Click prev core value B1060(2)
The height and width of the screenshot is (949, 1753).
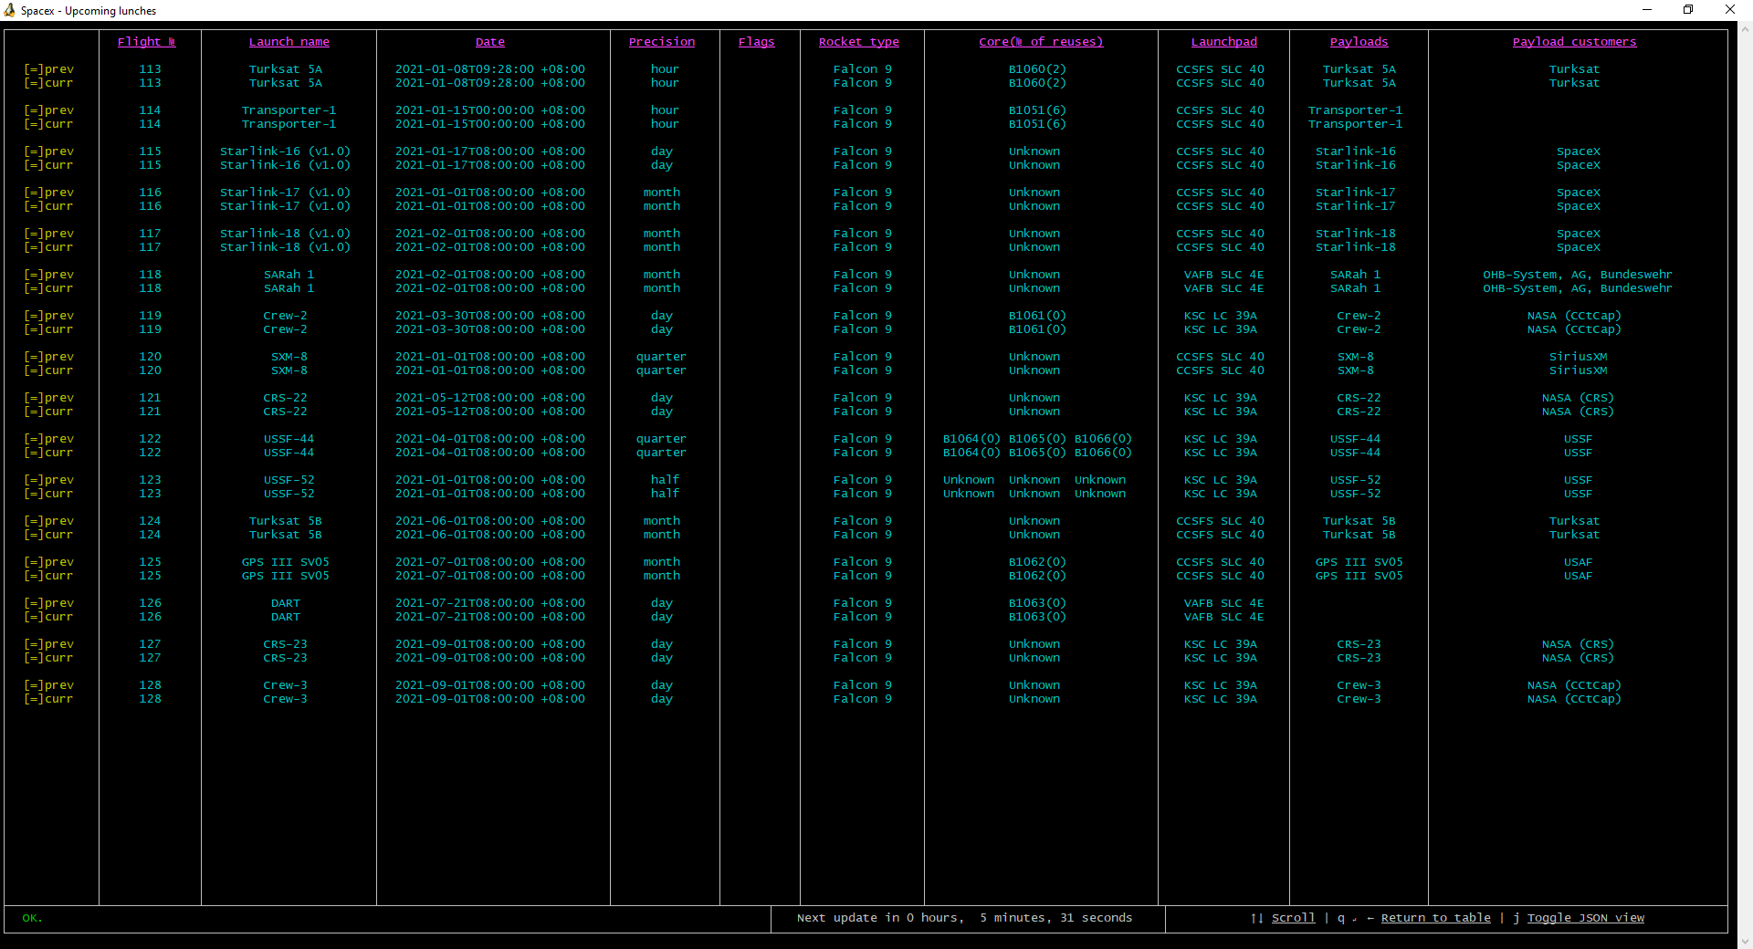click(x=1038, y=69)
